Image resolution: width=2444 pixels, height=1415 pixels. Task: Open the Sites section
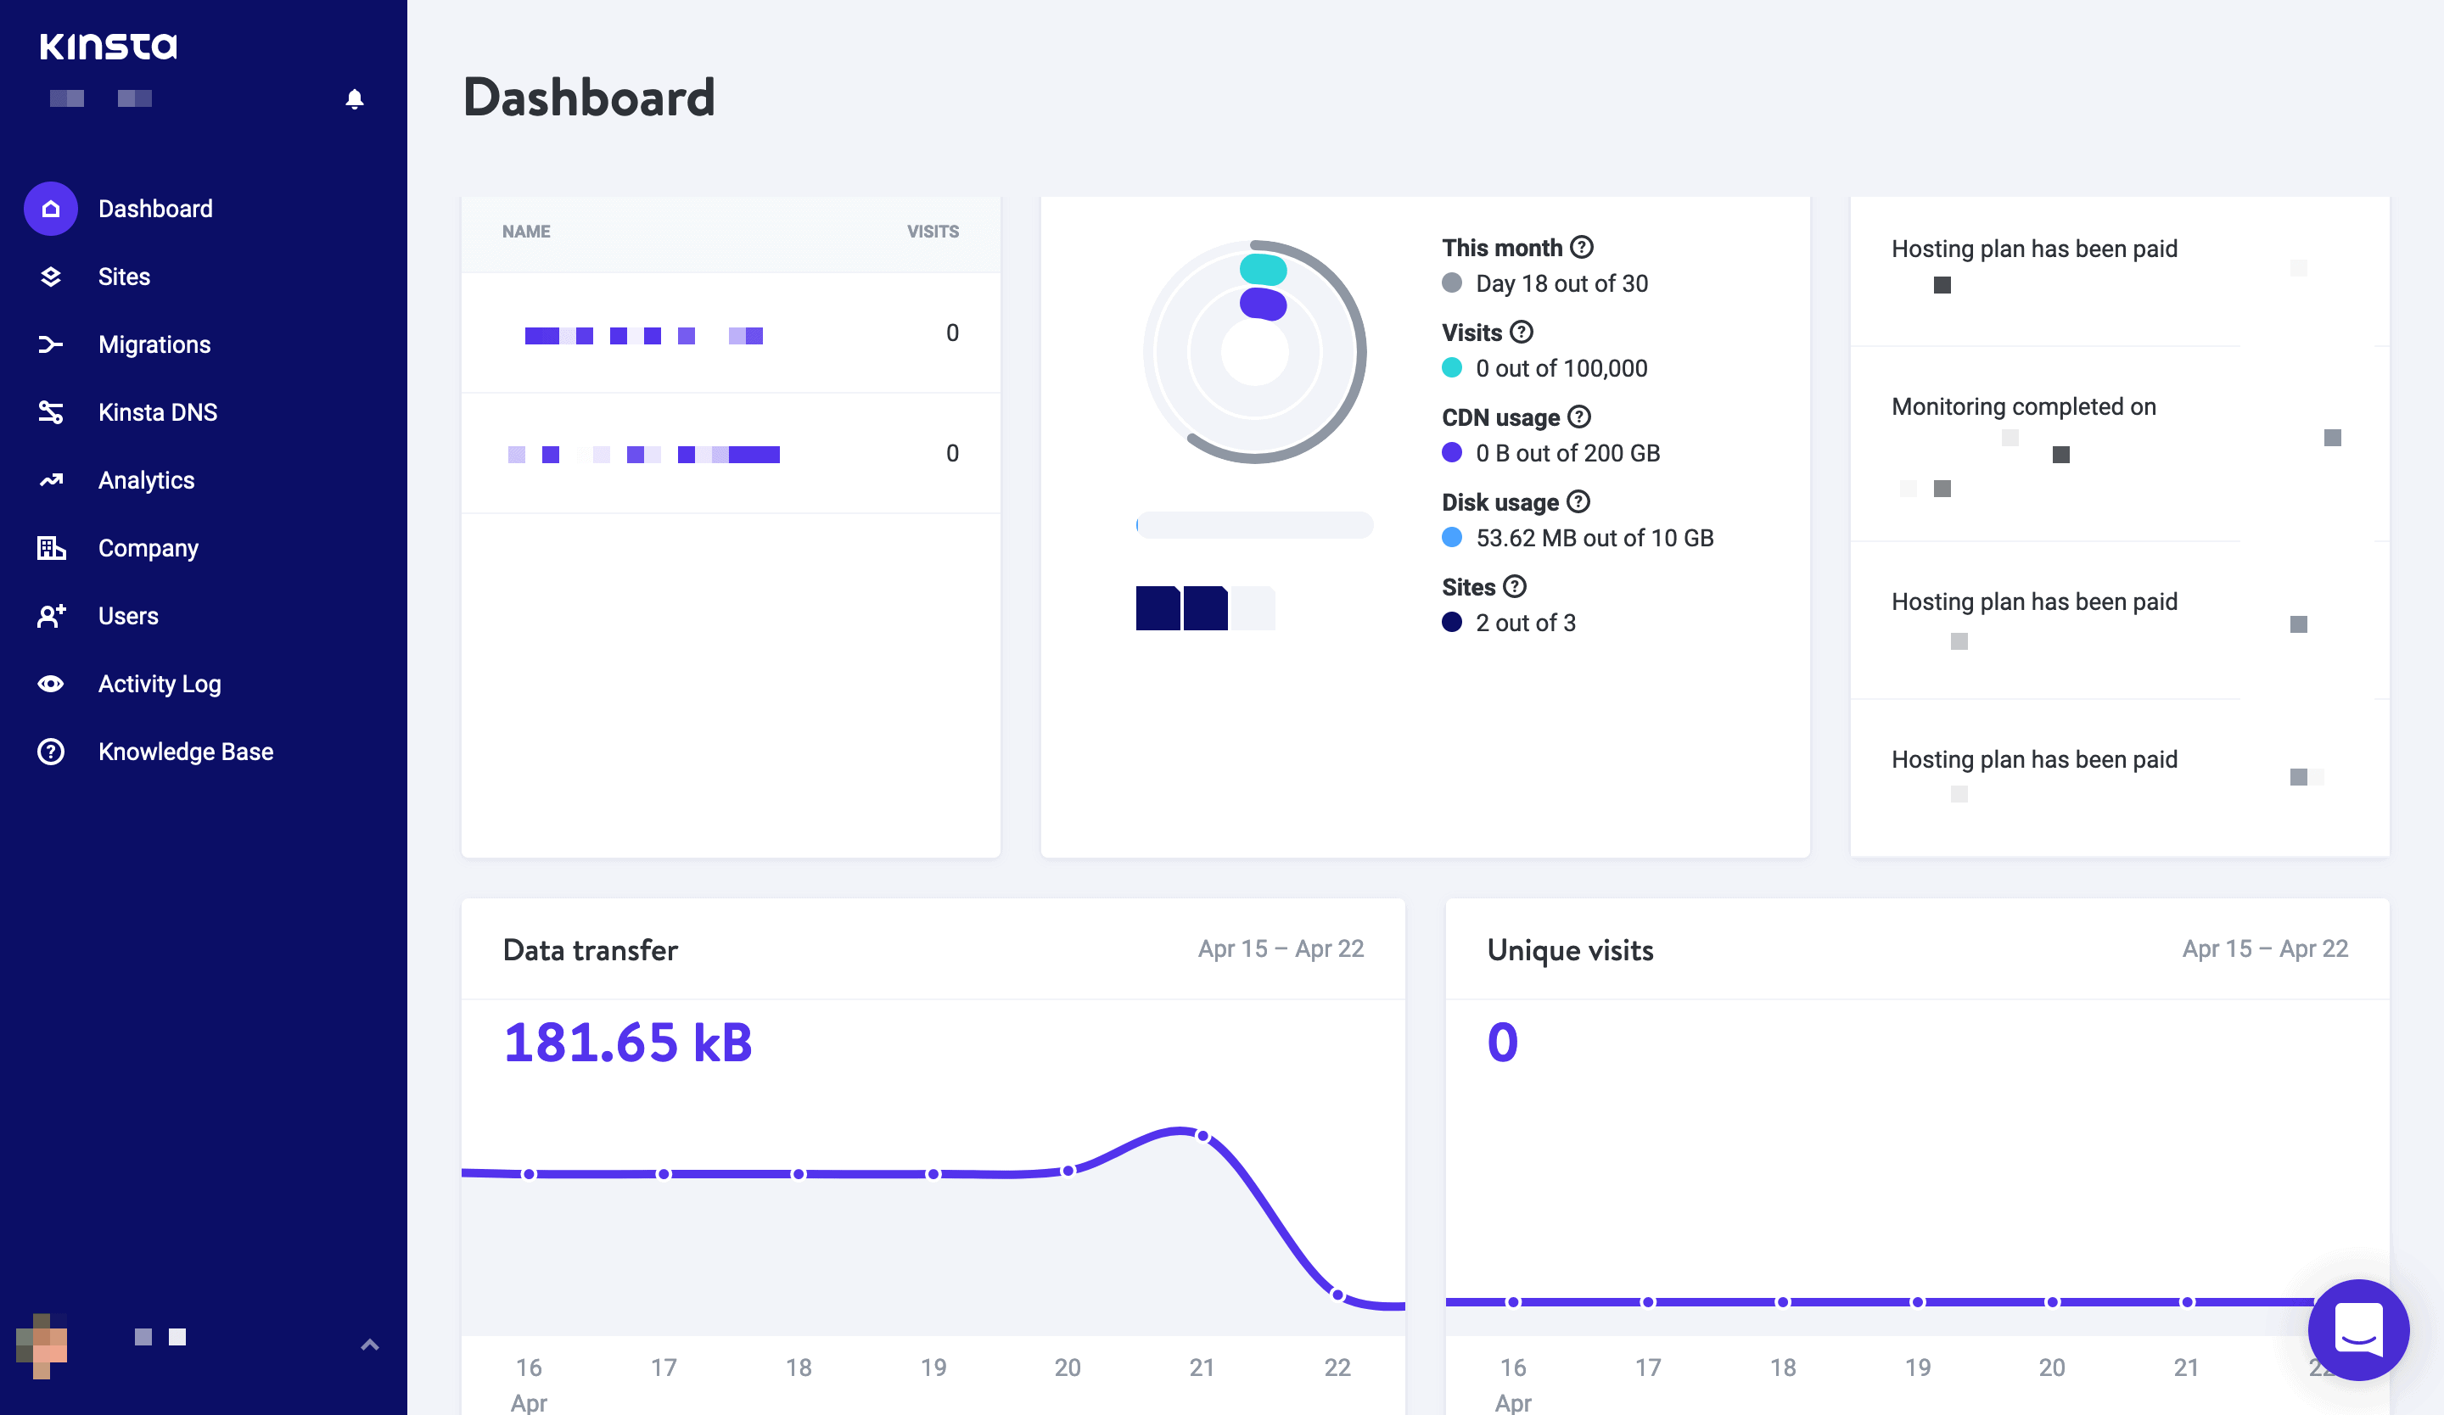125,277
